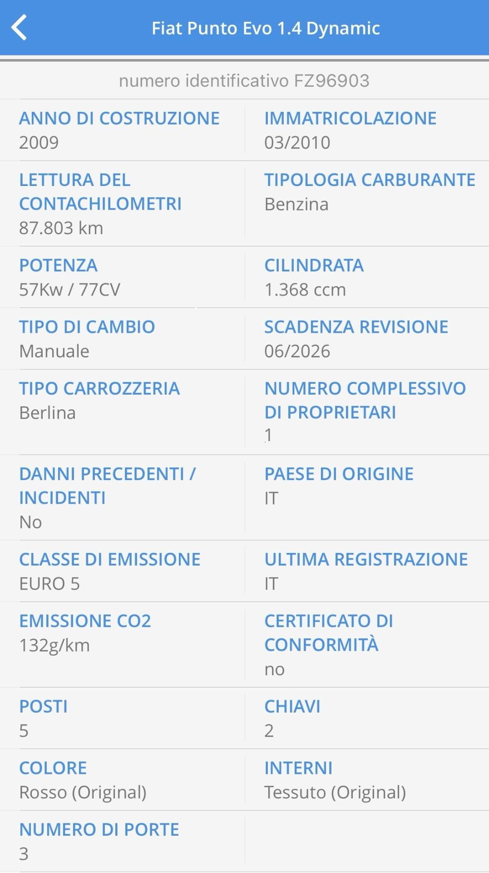Click the TIPO DI CAMBIO Manuale field
Viewport: 489px width, 873px height.
[86, 338]
